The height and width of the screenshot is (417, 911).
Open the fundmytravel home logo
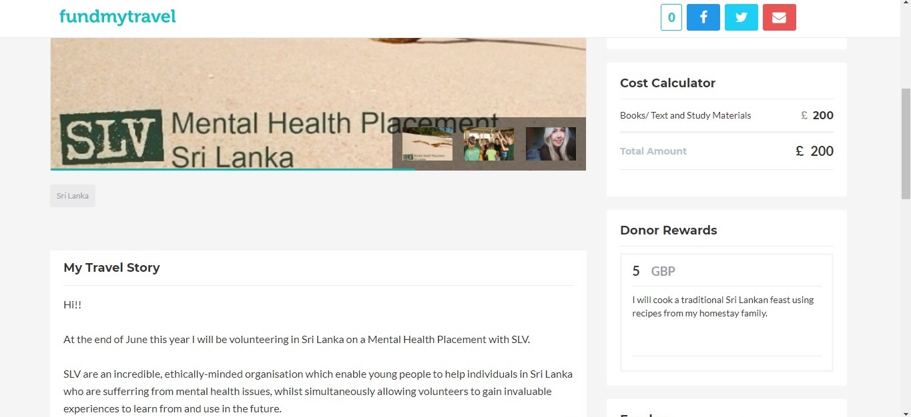click(117, 17)
